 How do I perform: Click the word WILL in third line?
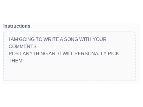click(x=68, y=53)
